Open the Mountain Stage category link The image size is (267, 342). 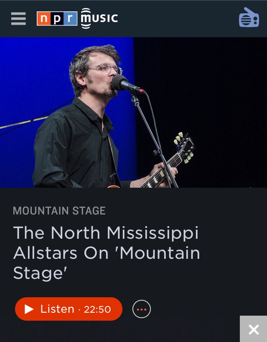pos(59,211)
